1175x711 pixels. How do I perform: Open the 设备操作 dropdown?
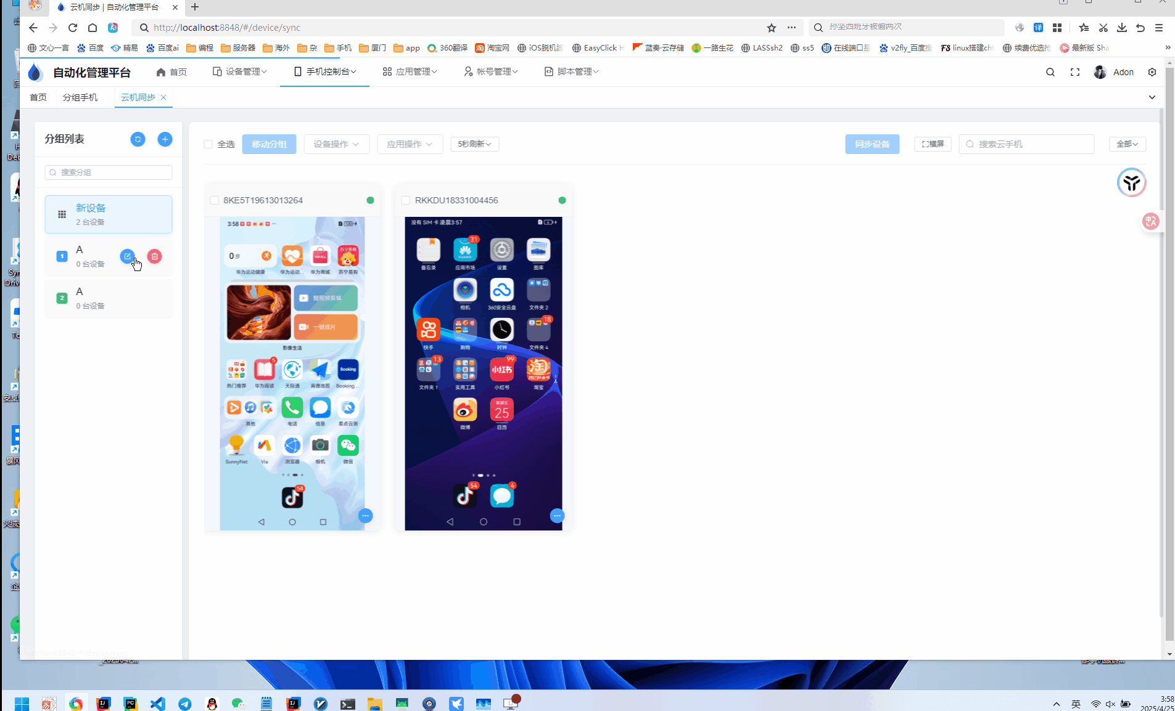pos(336,144)
